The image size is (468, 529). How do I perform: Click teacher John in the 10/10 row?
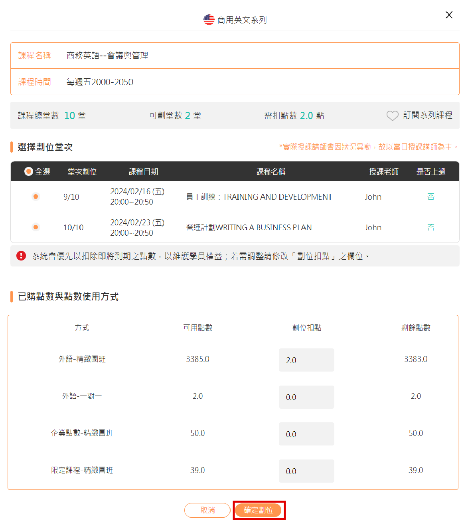click(x=373, y=227)
